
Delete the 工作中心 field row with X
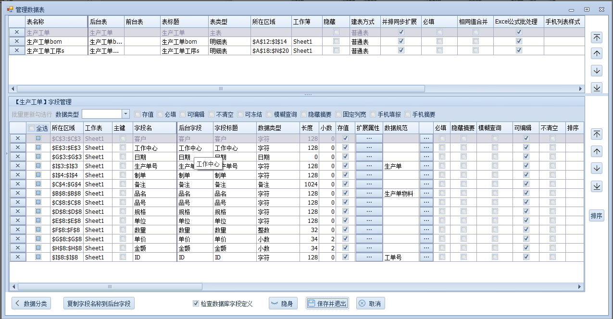pyautogui.click(x=18, y=147)
